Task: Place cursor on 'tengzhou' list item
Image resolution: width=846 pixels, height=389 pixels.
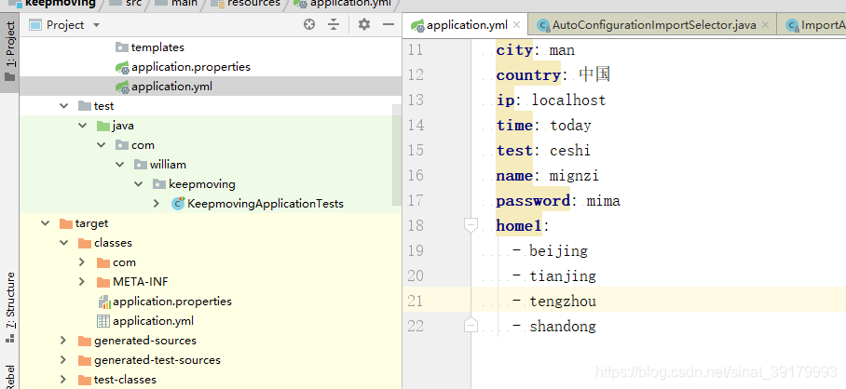Action: (563, 301)
